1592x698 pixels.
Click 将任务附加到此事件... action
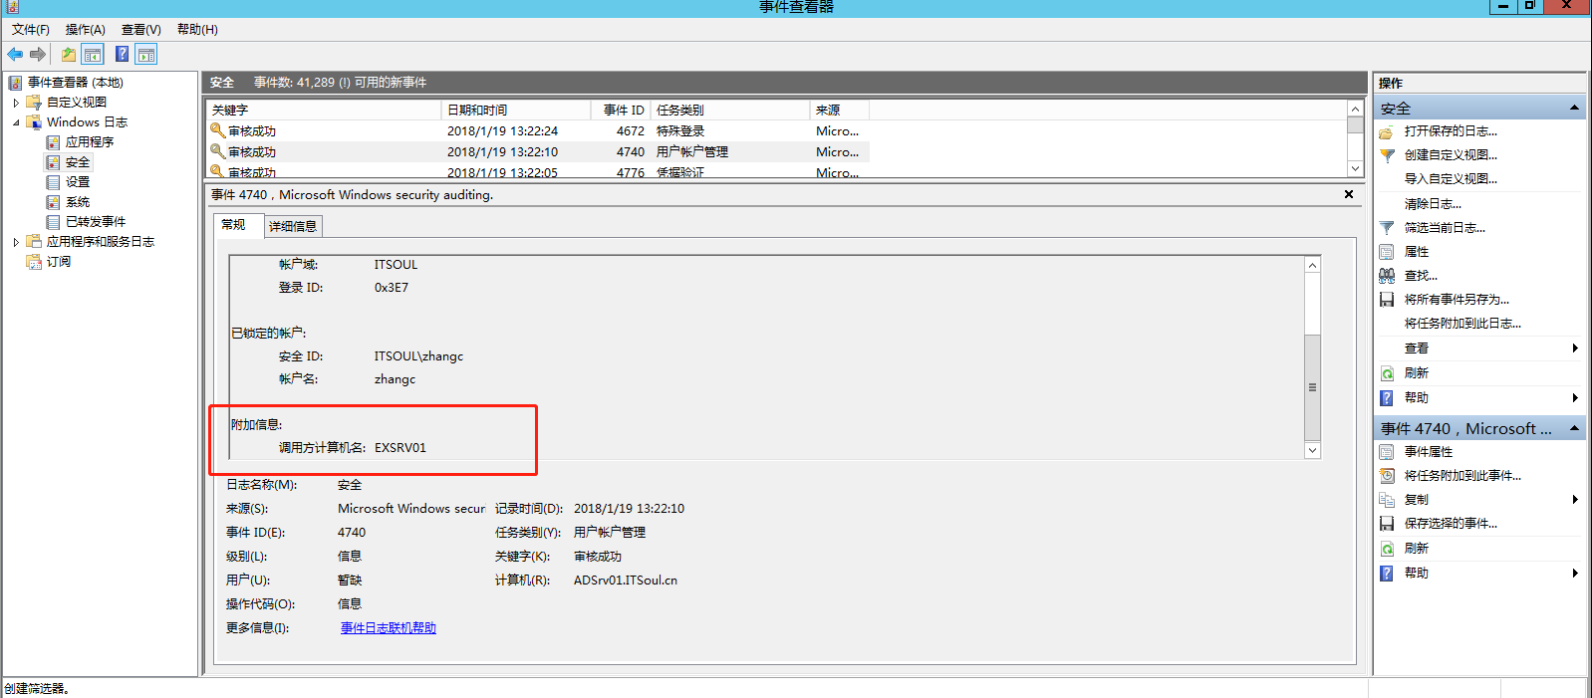[1462, 476]
